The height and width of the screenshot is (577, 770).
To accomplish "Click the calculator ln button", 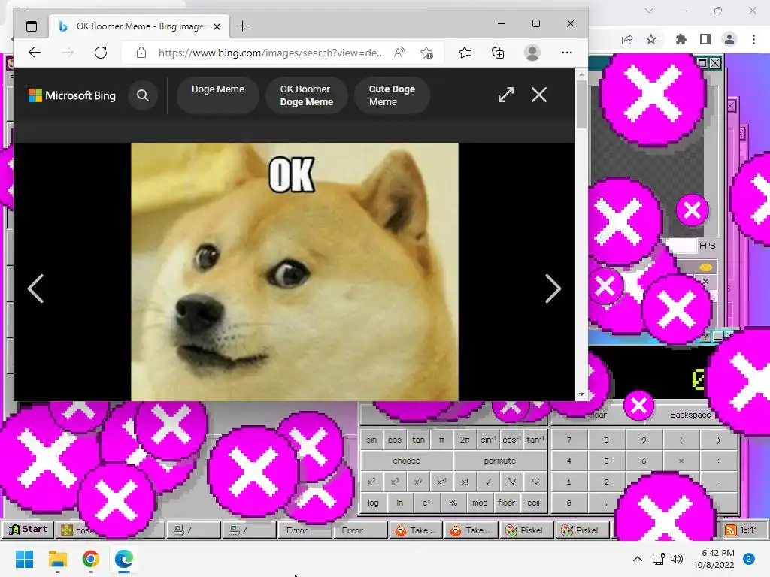I will pyautogui.click(x=400, y=503).
